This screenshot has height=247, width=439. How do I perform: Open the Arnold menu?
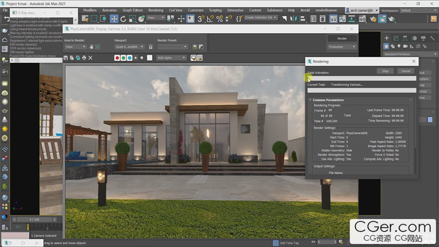click(x=305, y=10)
